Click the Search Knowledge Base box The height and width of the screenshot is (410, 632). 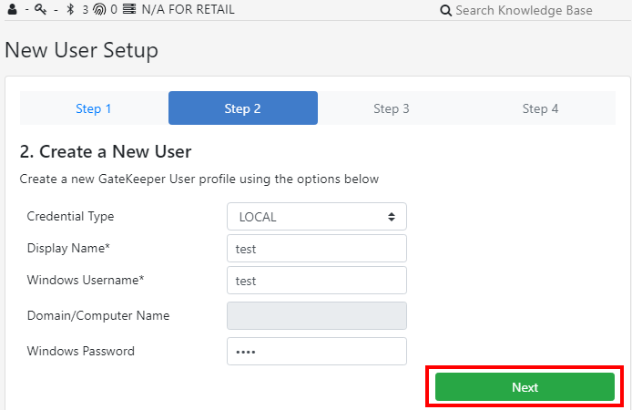[524, 11]
